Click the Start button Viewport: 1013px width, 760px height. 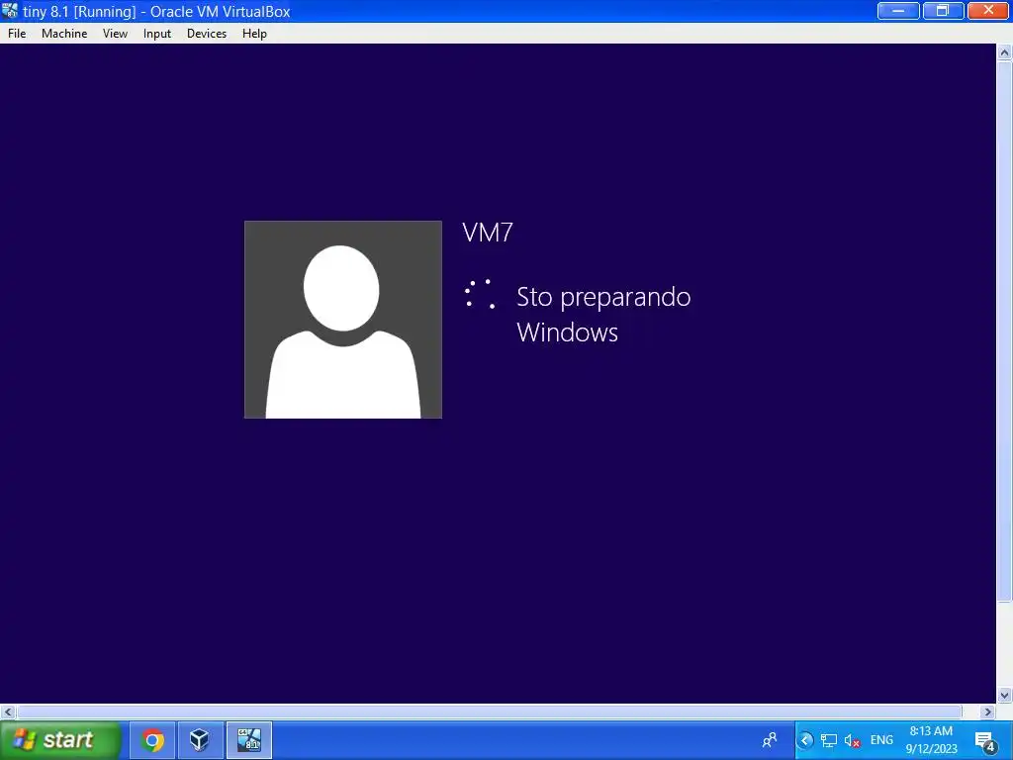59,740
